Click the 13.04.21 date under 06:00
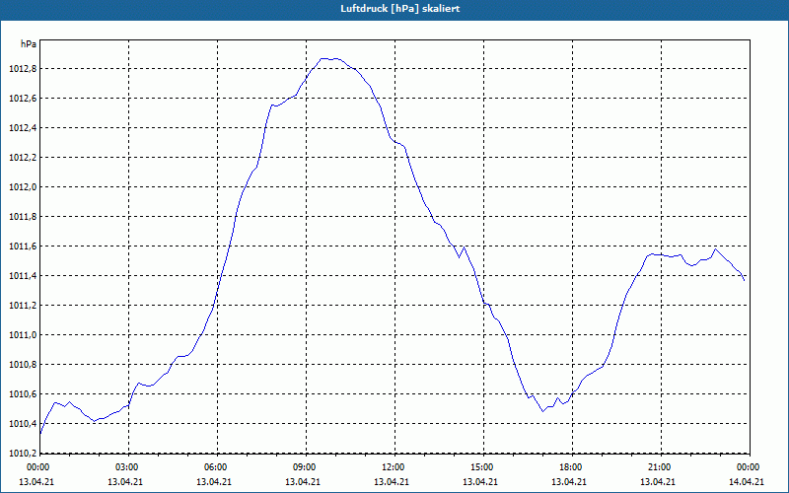Screen dimensions: 789x493 click(214, 482)
